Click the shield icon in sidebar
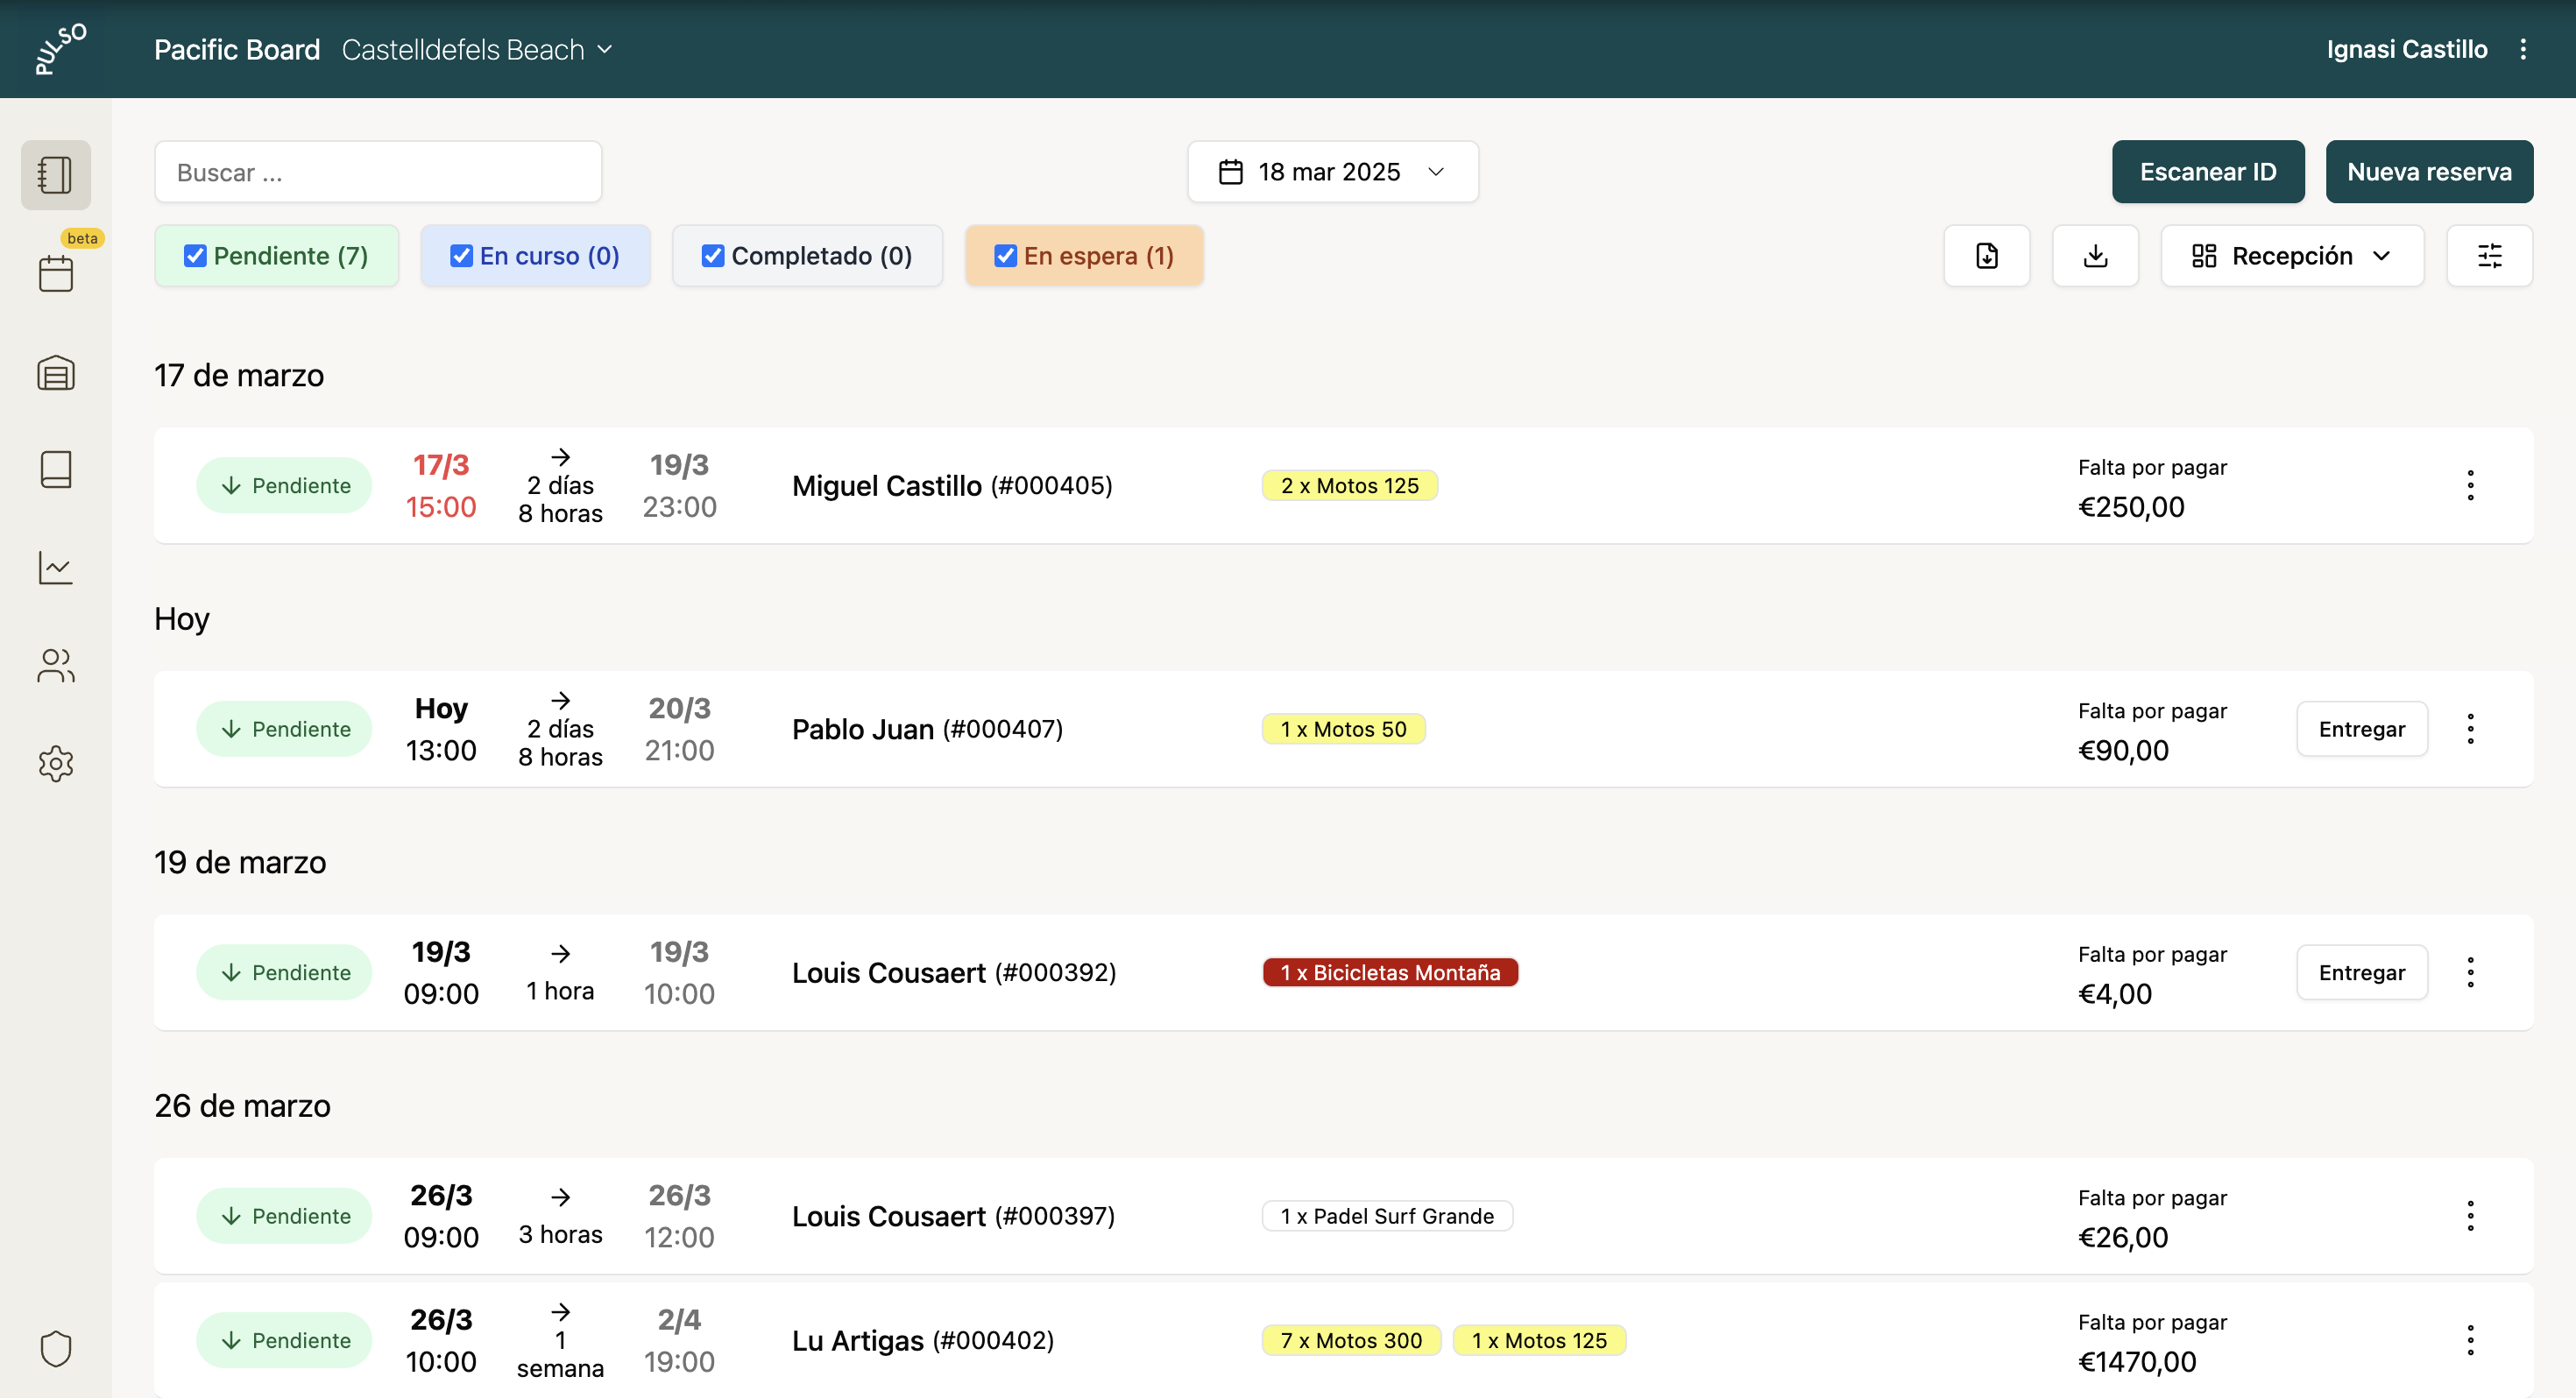Screen dimensions: 2576x1398 (x=56, y=1348)
